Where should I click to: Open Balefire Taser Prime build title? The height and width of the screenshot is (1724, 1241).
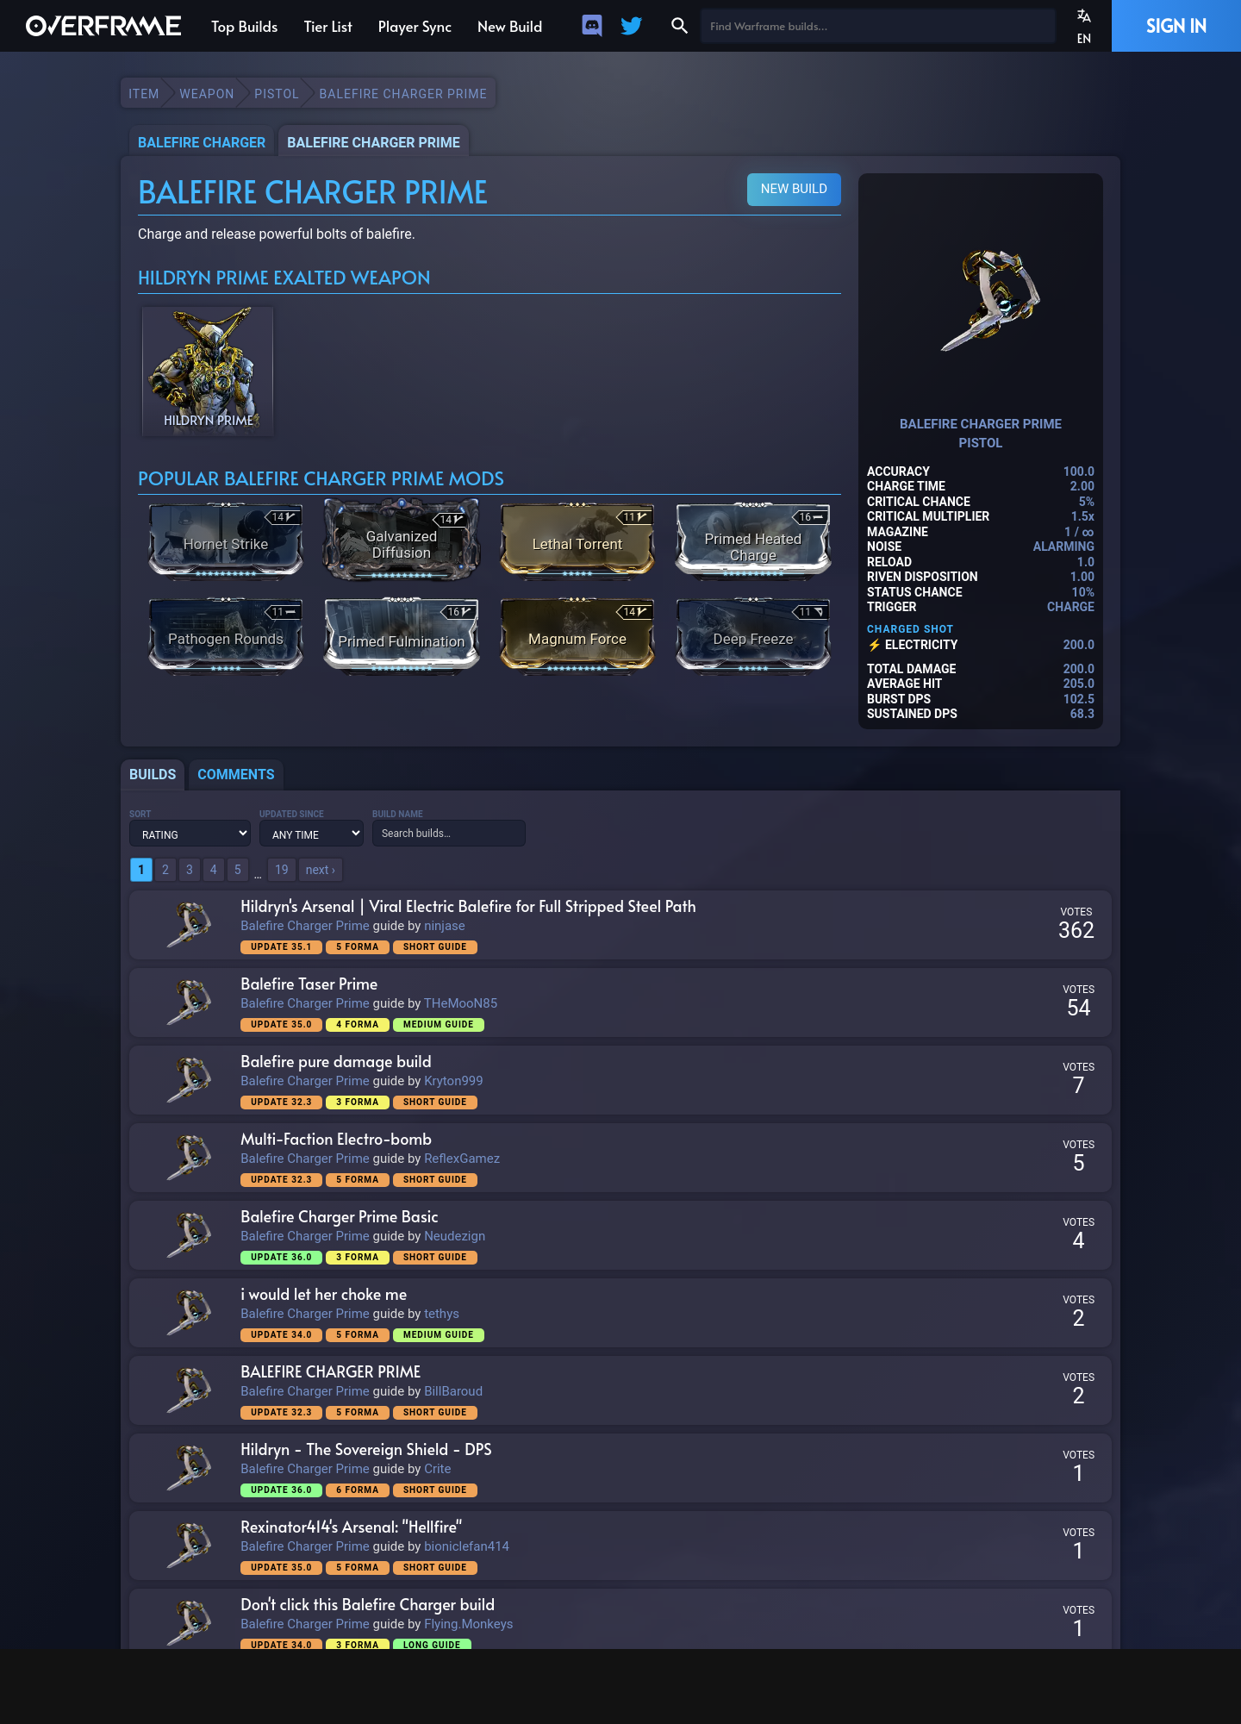coord(309,984)
